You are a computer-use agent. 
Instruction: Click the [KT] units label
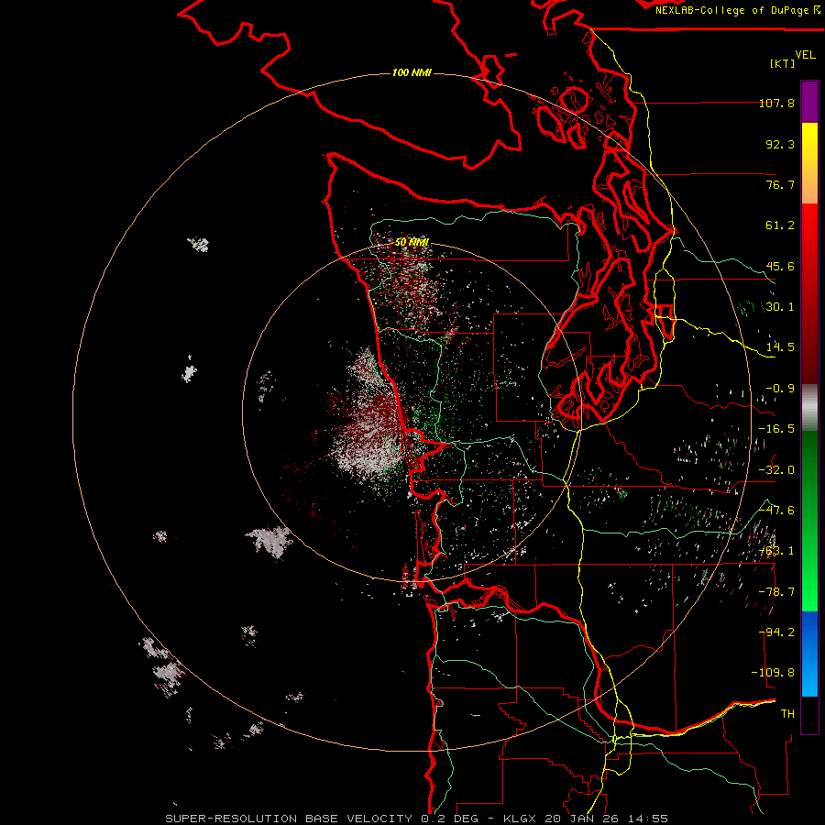[783, 63]
